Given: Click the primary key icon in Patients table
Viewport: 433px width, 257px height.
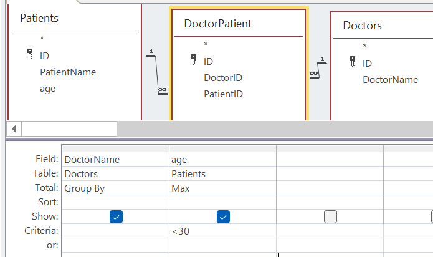Looking at the screenshot, I should click(x=30, y=54).
